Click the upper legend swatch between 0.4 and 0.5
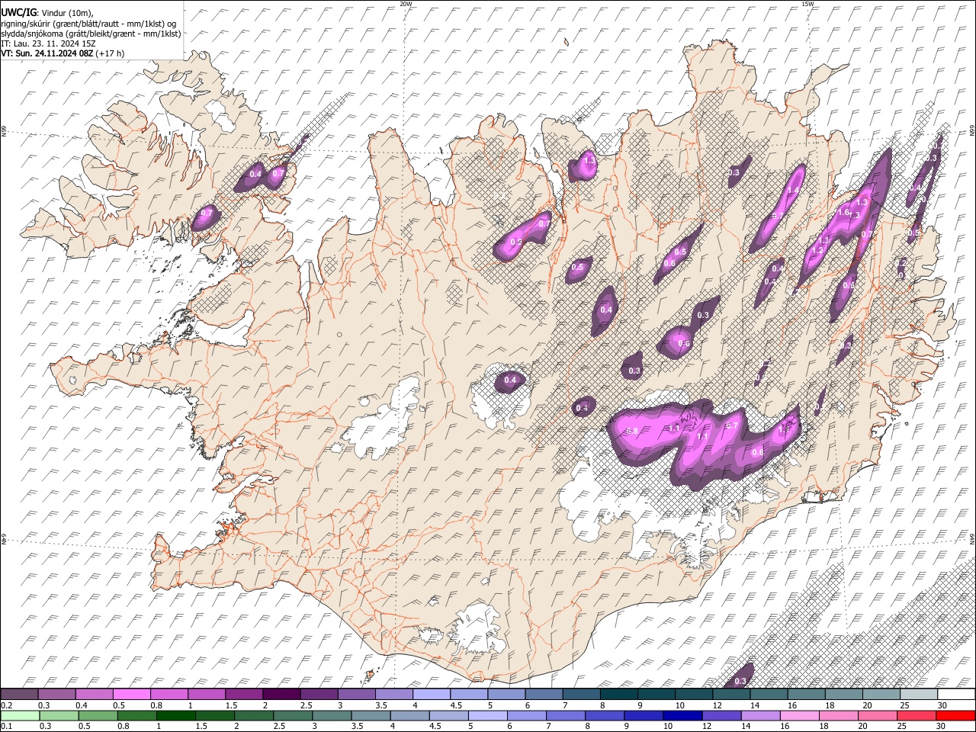The image size is (976, 732). click(x=94, y=694)
